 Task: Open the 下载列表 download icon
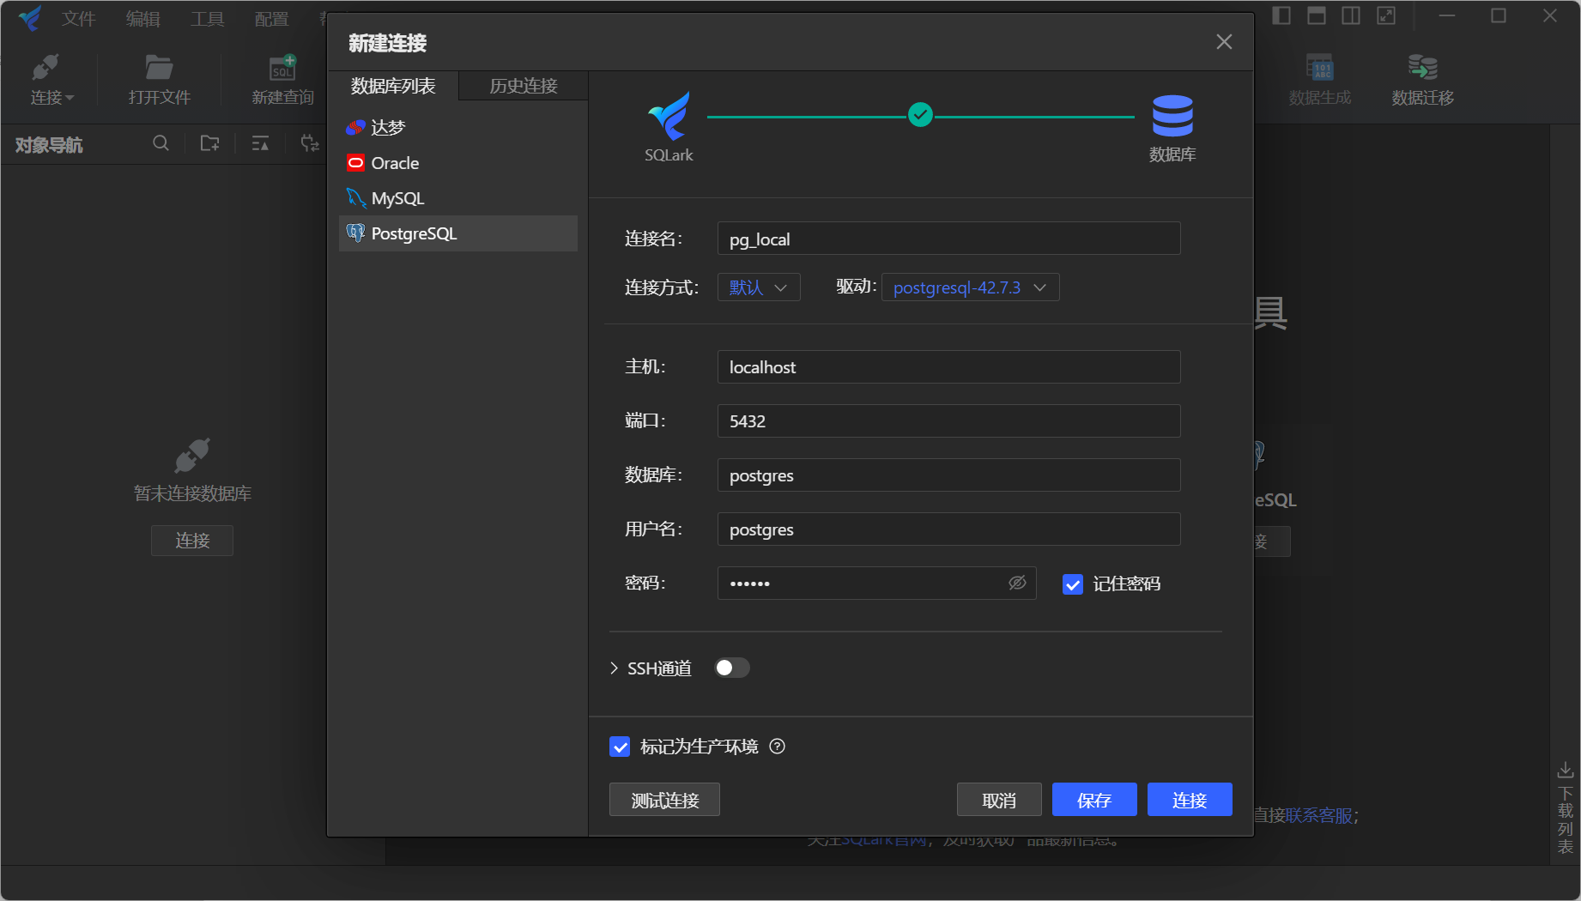tap(1566, 770)
